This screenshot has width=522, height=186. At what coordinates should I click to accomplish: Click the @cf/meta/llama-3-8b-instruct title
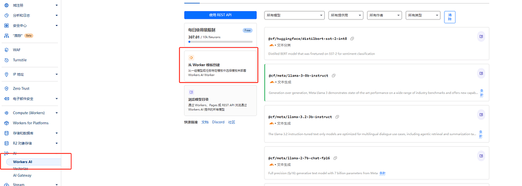point(298,75)
